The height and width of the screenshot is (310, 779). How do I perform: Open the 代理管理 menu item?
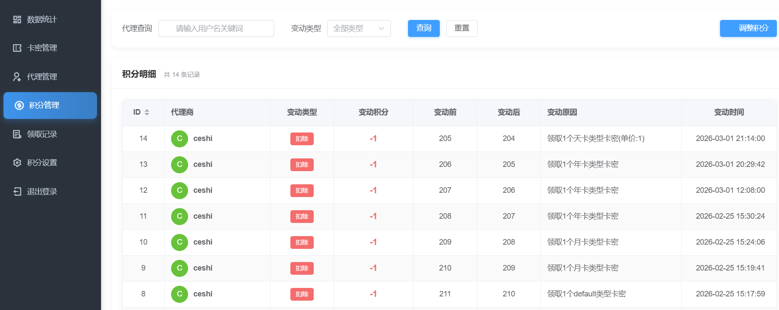[x=42, y=77]
